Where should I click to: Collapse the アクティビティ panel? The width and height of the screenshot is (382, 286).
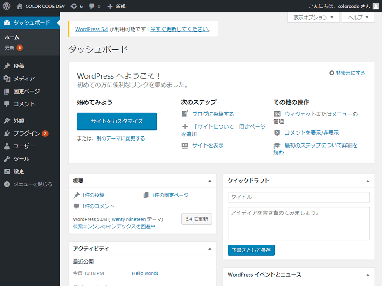tap(210, 249)
